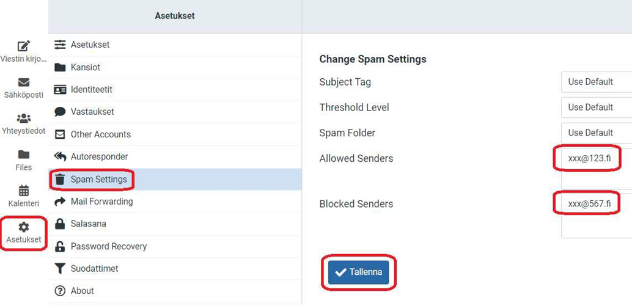The height and width of the screenshot is (306, 632).
Task: Open Password Recovery settings
Action: tap(109, 247)
